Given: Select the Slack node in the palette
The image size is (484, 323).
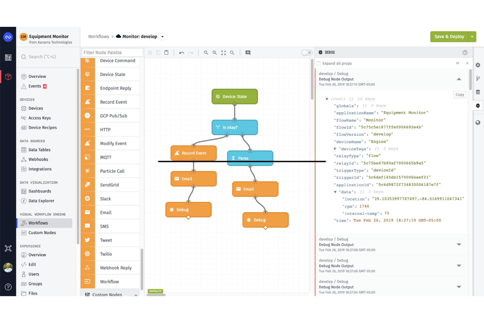Looking at the screenshot, I should click(x=105, y=199).
